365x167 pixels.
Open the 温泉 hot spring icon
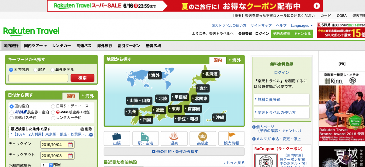174,138
